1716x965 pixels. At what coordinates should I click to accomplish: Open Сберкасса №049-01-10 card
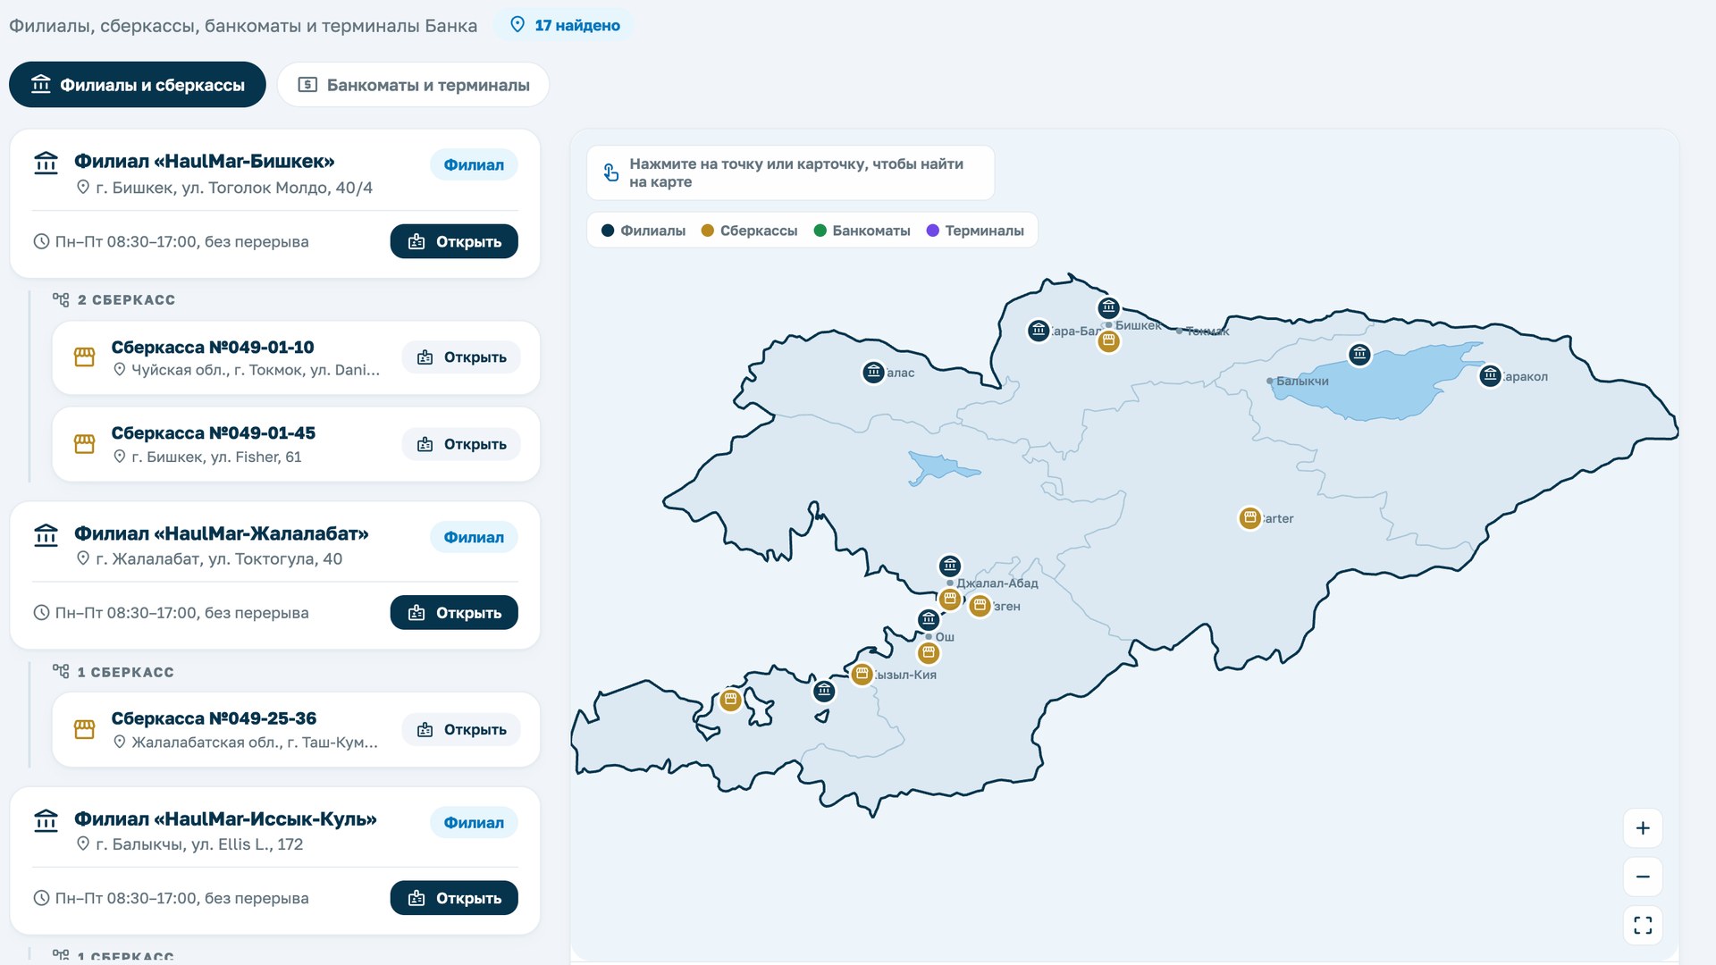pyautogui.click(x=461, y=357)
